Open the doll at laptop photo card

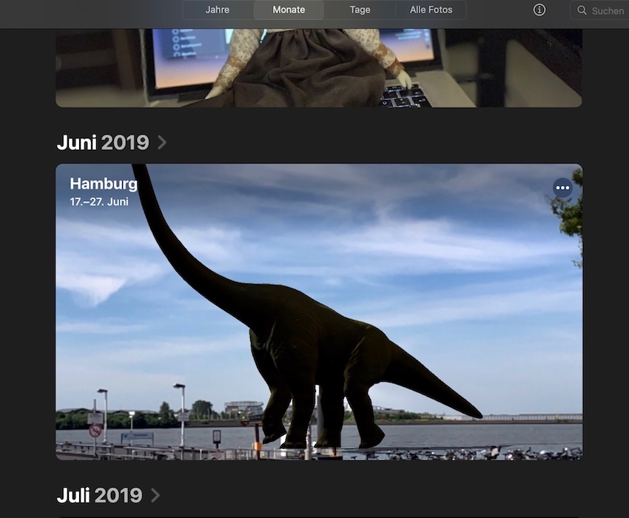pos(319,68)
